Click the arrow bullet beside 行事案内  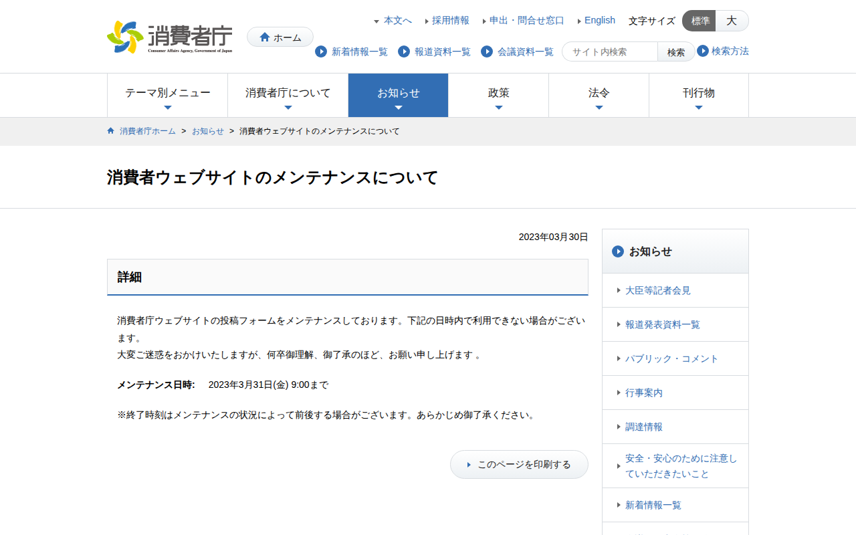(619, 393)
